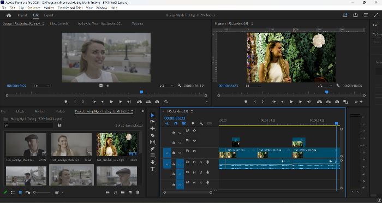Select the Razor tool
Image resolution: width=382 pixels, height=203 pixels.
[x=152, y=135]
